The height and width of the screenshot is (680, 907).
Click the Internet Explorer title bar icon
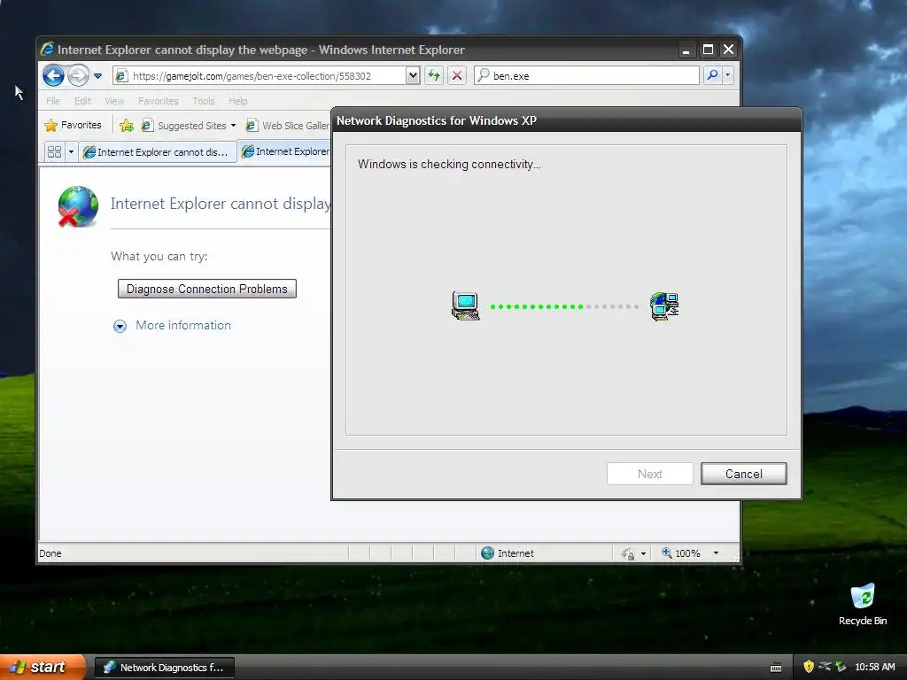click(48, 50)
